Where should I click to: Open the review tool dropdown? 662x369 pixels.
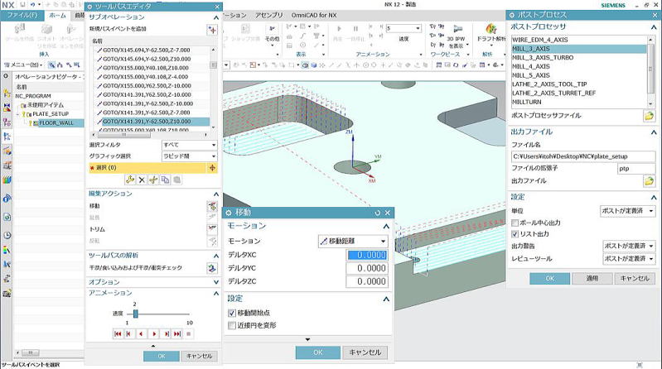629,258
